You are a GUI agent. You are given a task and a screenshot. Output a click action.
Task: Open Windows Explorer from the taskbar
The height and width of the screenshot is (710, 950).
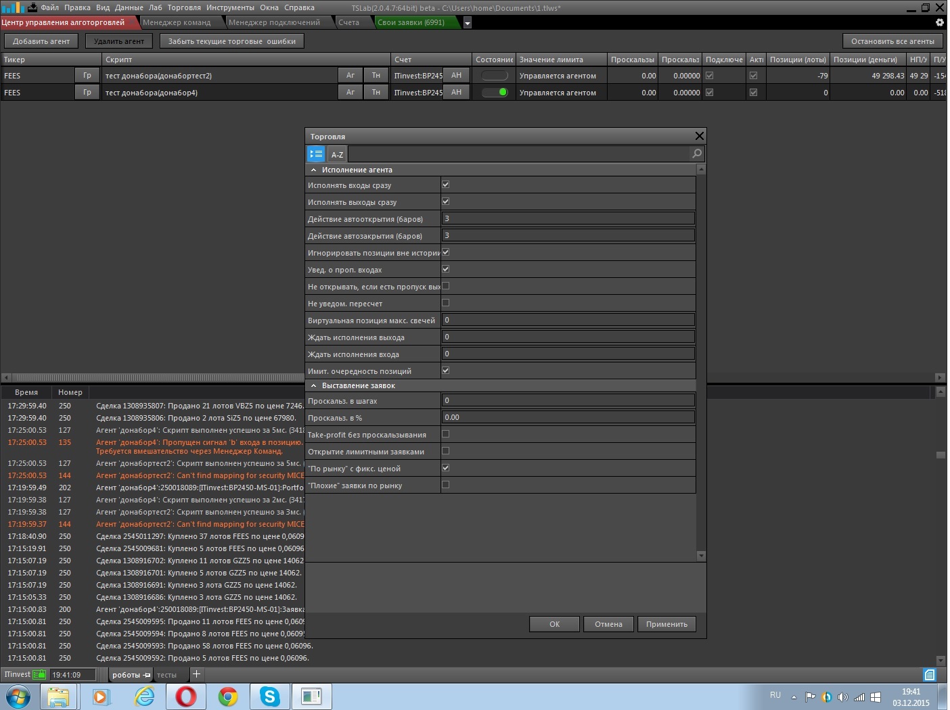[58, 696]
